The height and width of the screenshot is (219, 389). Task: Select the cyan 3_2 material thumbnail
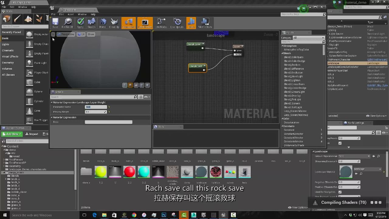pyautogui.click(x=144, y=172)
